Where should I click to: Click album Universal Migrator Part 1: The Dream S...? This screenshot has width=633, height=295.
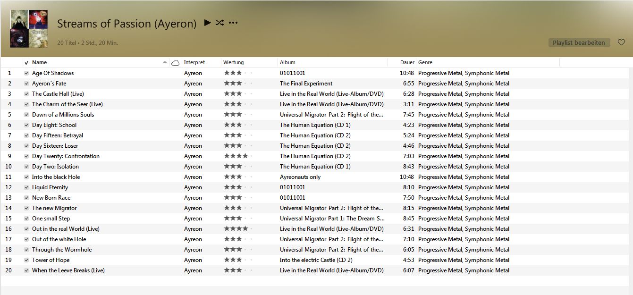pos(332,219)
